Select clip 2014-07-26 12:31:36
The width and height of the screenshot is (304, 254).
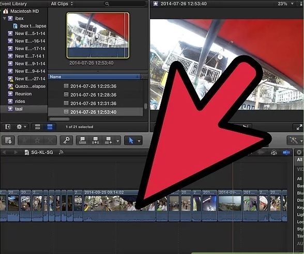(95, 103)
